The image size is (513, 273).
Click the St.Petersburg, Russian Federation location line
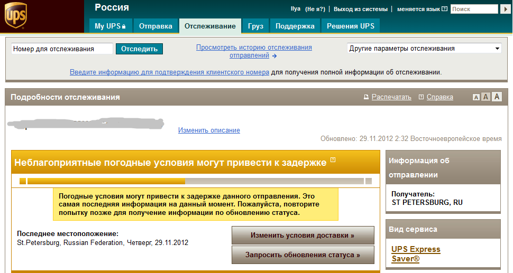coord(103,242)
